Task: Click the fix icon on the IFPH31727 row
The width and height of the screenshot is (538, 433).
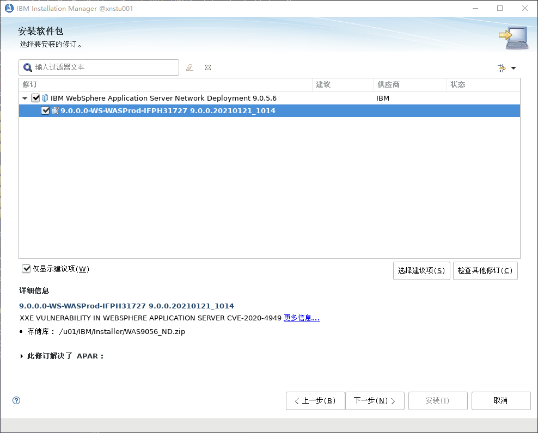Action: coord(55,111)
